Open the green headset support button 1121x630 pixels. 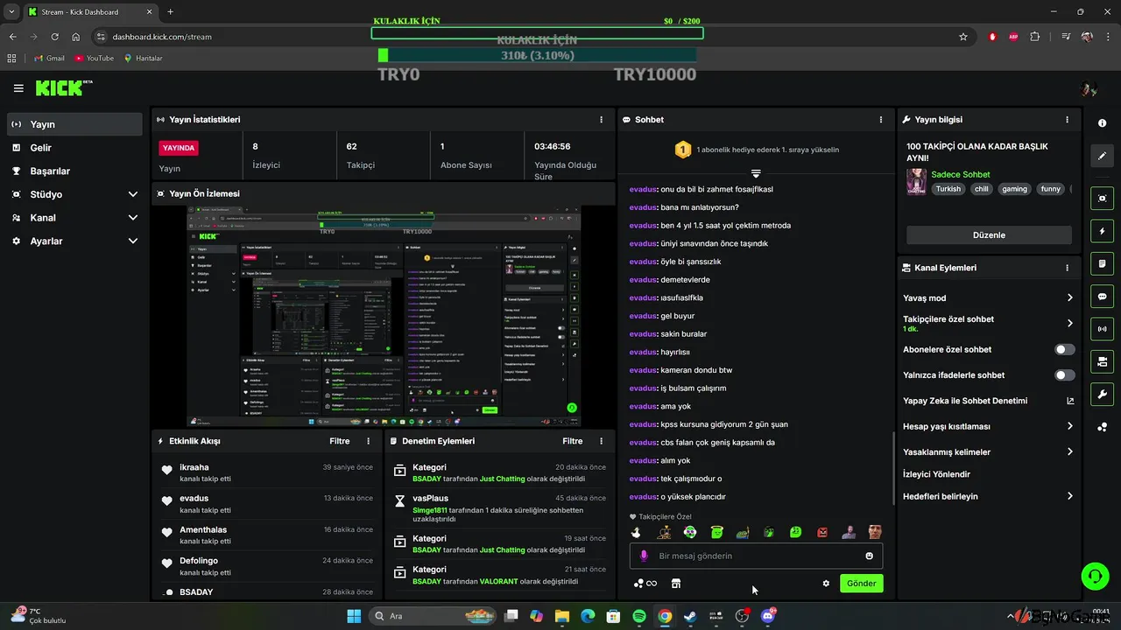(x=1095, y=576)
